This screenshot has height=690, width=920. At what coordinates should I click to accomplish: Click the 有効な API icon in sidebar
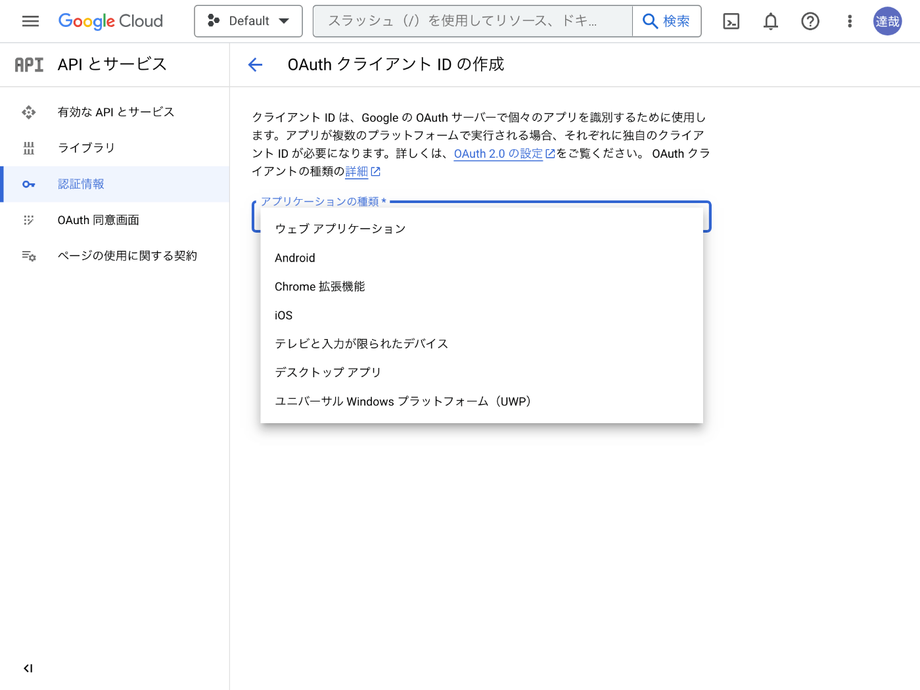click(x=29, y=112)
